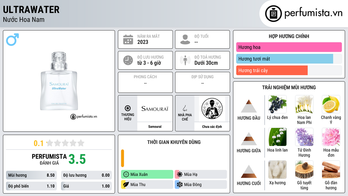This screenshot has width=348, height=196.
Task: Open the Hoa mẫu đơn peony image
Action: tap(331, 137)
